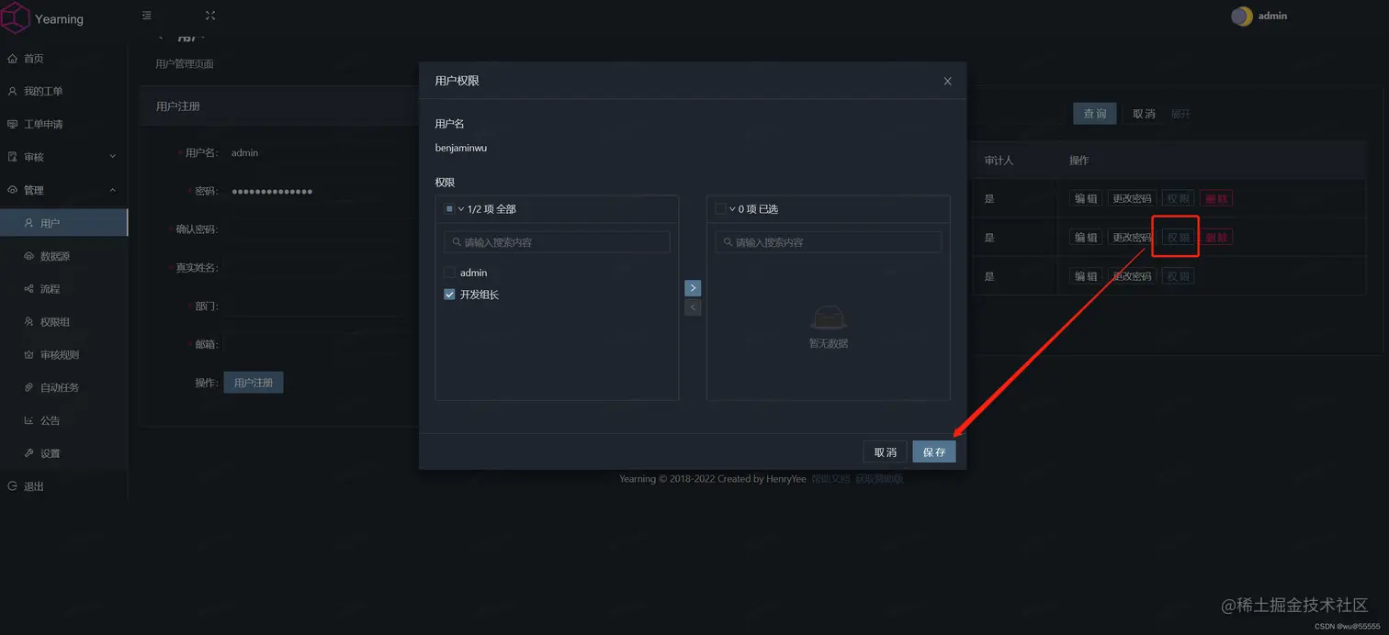Click the 用户管理页面 subtitle text

[185, 64]
